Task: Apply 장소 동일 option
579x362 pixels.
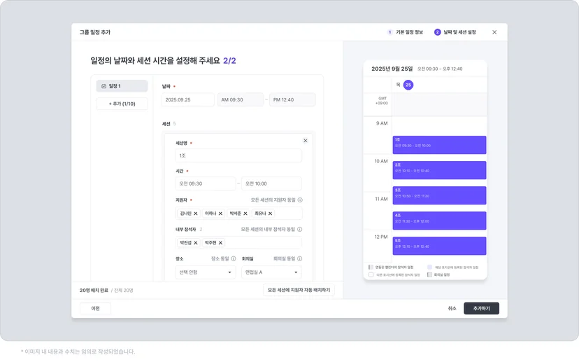Action: [x=220, y=258]
